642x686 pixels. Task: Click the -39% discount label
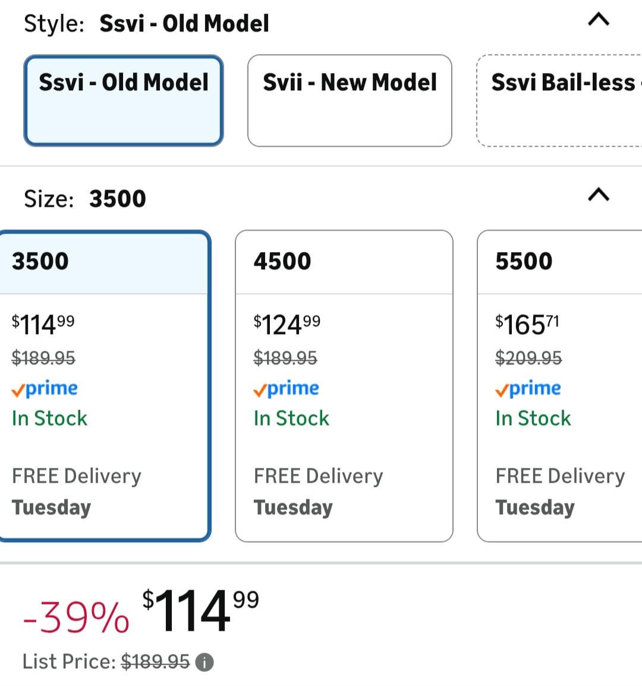pyautogui.click(x=76, y=618)
